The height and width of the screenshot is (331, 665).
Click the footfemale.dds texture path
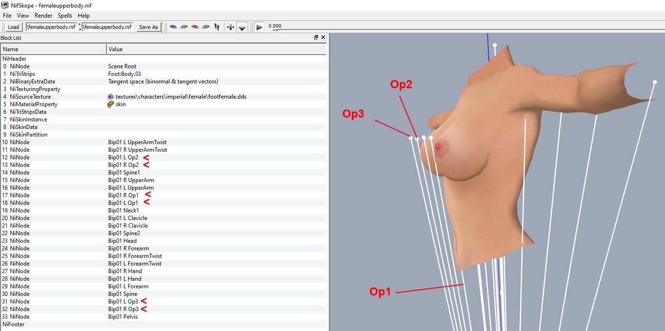click(181, 97)
